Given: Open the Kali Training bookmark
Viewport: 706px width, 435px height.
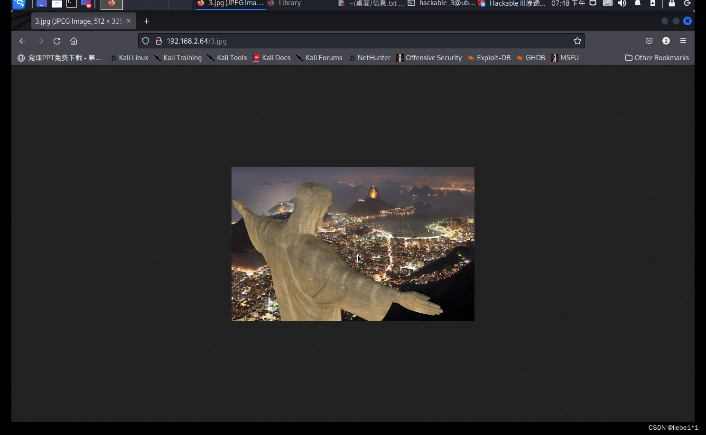Looking at the screenshot, I should pos(178,58).
